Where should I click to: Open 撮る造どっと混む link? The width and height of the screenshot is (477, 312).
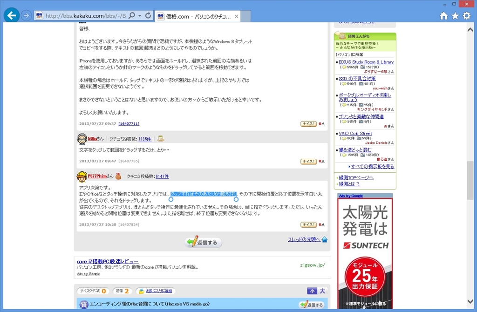pos(355,150)
